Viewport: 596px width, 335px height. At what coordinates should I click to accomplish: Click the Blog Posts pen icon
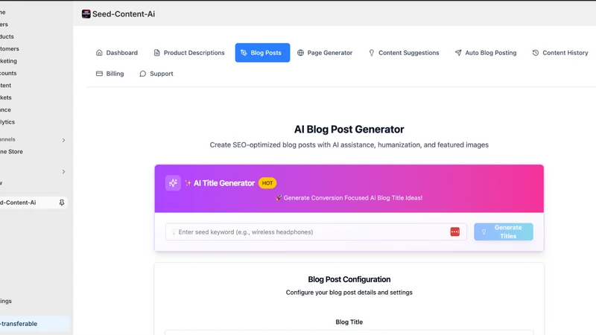[x=244, y=53]
